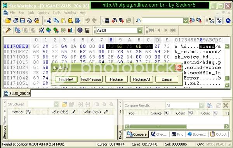Open the Tools menu
Screen dimensions: 233x148
tap(57, 13)
